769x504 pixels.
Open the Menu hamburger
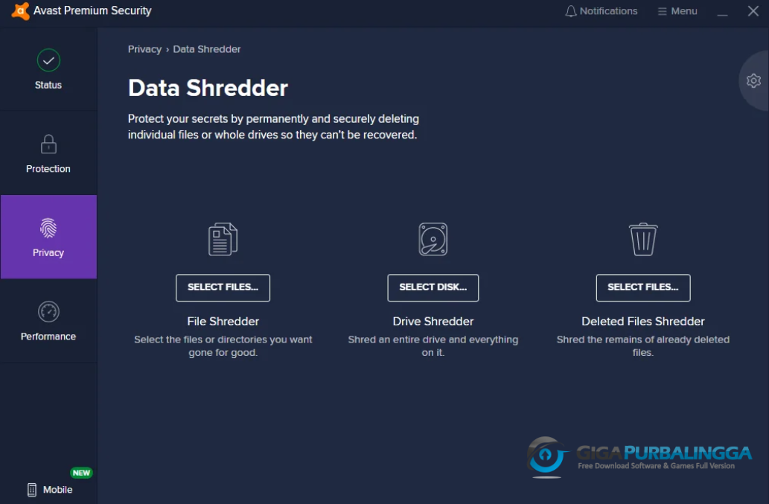coord(677,10)
